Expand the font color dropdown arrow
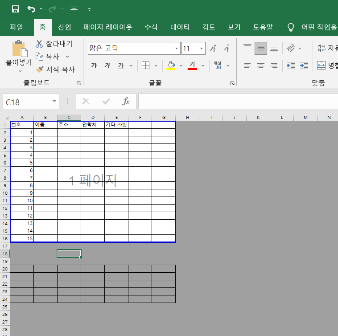This screenshot has height=336, width=338. [x=203, y=66]
